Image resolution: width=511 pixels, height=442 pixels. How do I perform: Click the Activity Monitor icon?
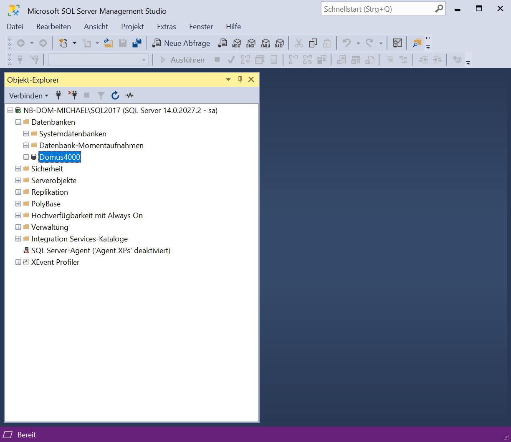tap(397, 43)
